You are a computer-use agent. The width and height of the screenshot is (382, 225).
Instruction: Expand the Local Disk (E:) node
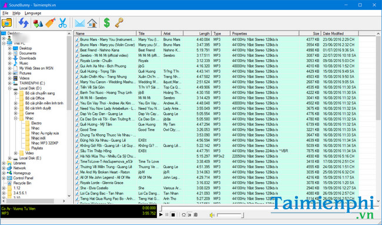[10, 158]
